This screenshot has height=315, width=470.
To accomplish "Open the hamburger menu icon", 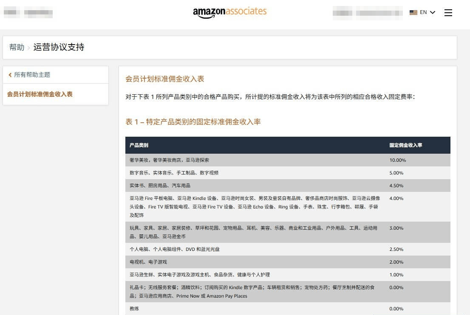I will [448, 13].
